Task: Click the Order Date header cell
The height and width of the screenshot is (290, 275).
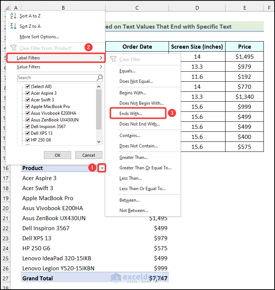Action: point(137,47)
